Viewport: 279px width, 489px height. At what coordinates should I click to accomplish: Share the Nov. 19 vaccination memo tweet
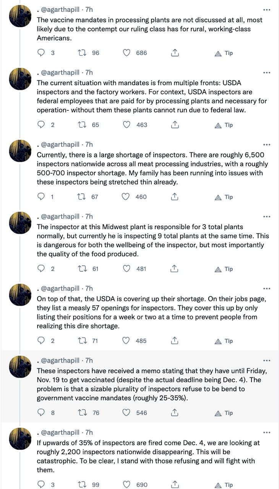175,412
